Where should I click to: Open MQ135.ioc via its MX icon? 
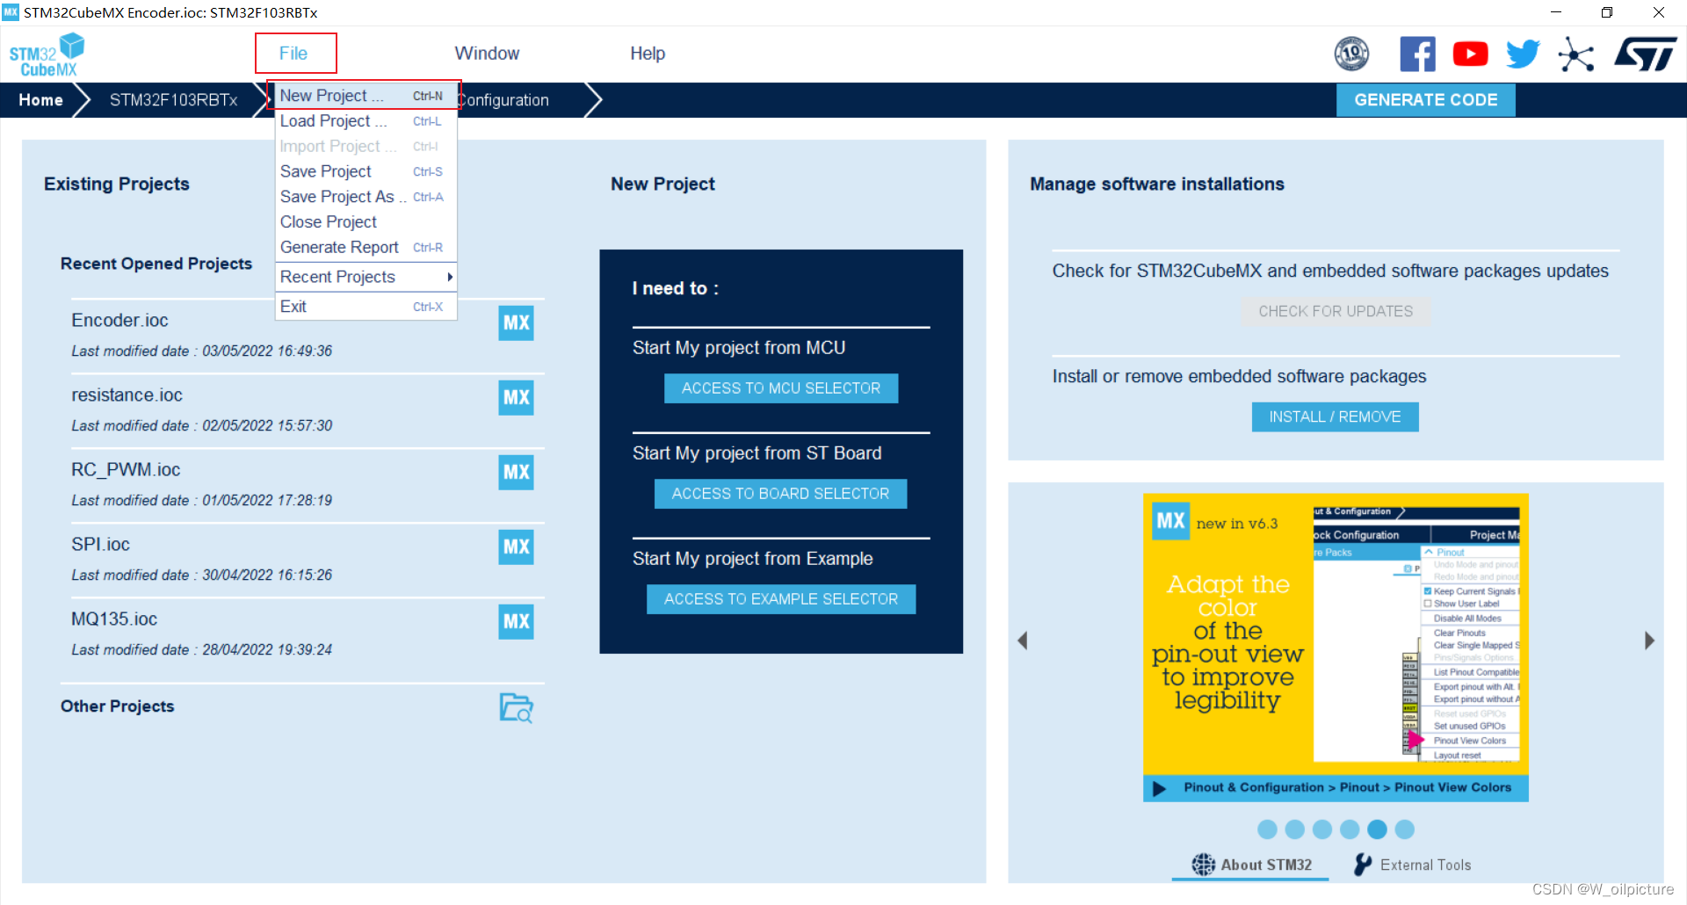(516, 622)
